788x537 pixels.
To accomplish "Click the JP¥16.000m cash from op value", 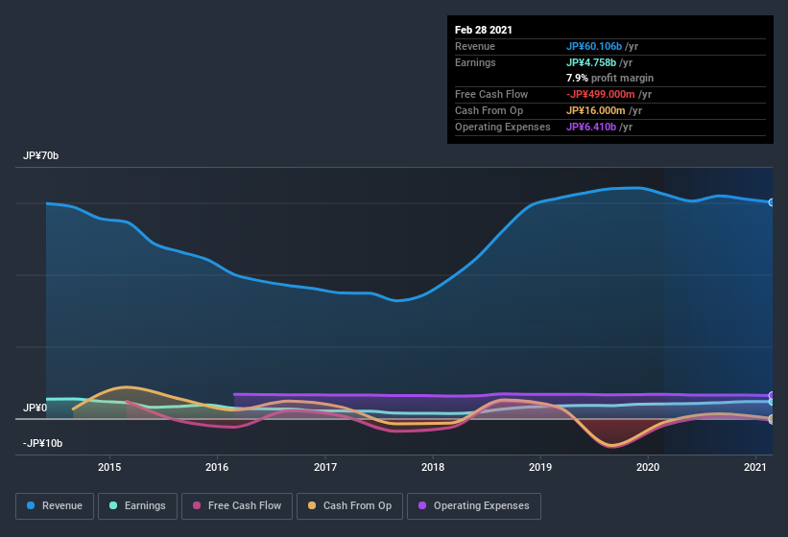I will point(596,110).
